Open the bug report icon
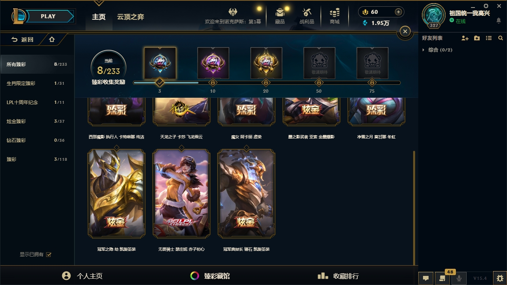 click(500, 278)
